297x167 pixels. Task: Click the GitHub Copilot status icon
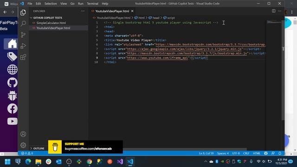266,154
